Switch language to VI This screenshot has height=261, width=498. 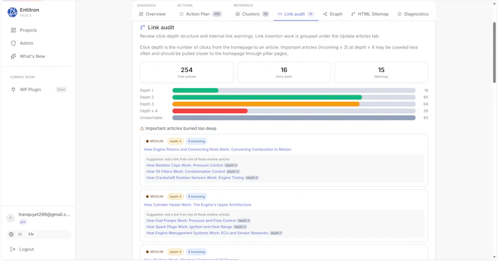click(x=20, y=234)
